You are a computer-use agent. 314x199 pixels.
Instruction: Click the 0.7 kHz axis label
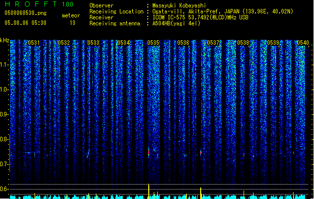click(x=4, y=164)
